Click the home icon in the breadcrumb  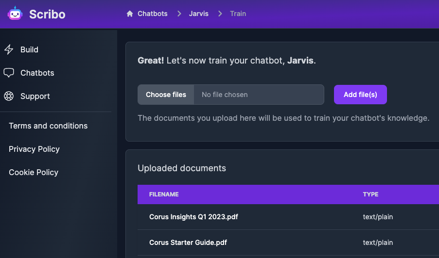(x=130, y=14)
